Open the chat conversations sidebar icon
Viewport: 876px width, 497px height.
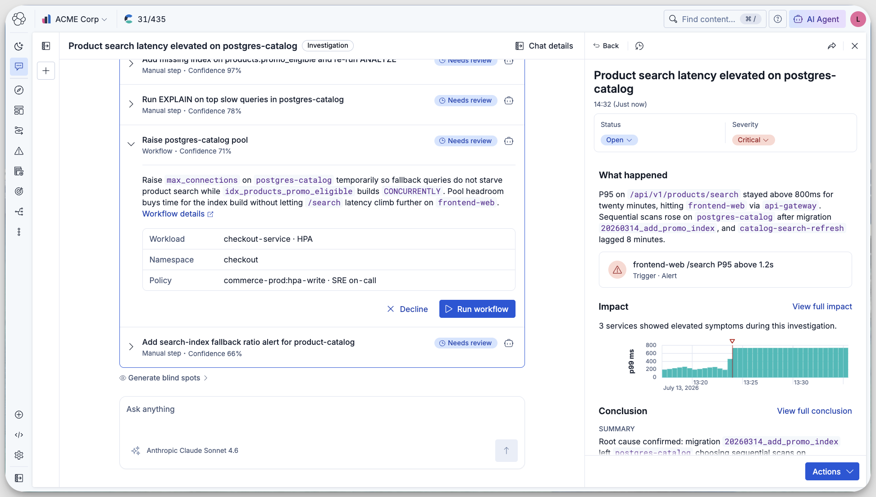tap(19, 66)
